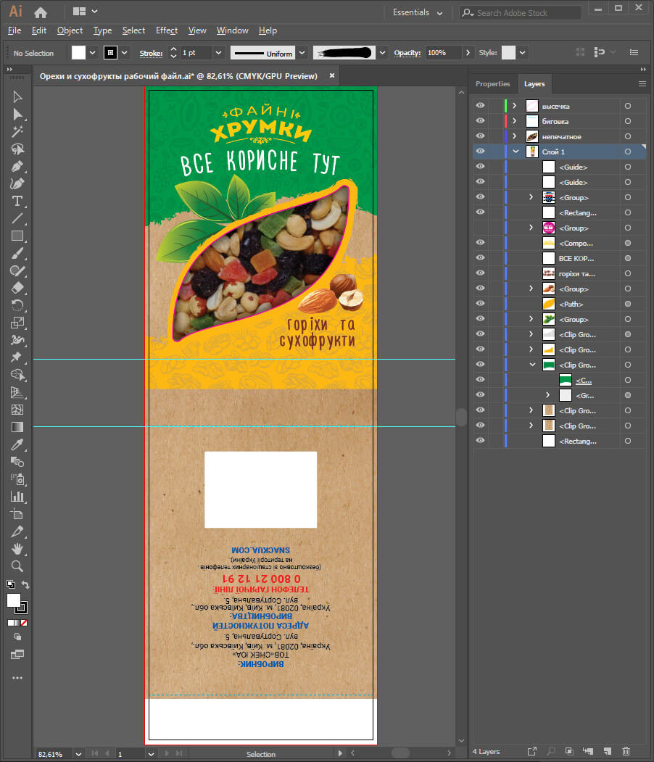Select the Scale tool
This screenshot has height=762, width=654.
[x=17, y=323]
